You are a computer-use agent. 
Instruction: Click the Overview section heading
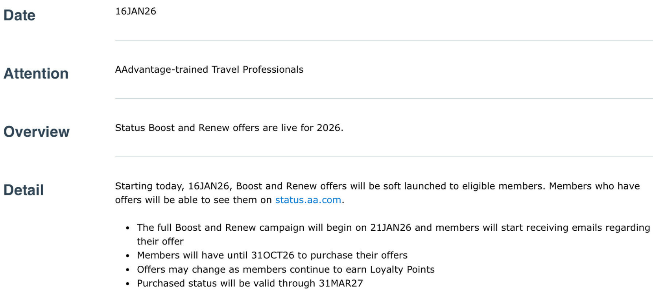(x=36, y=132)
